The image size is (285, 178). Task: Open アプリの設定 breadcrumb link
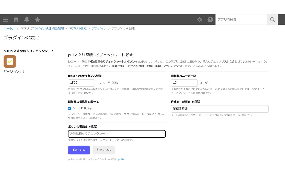78,29
